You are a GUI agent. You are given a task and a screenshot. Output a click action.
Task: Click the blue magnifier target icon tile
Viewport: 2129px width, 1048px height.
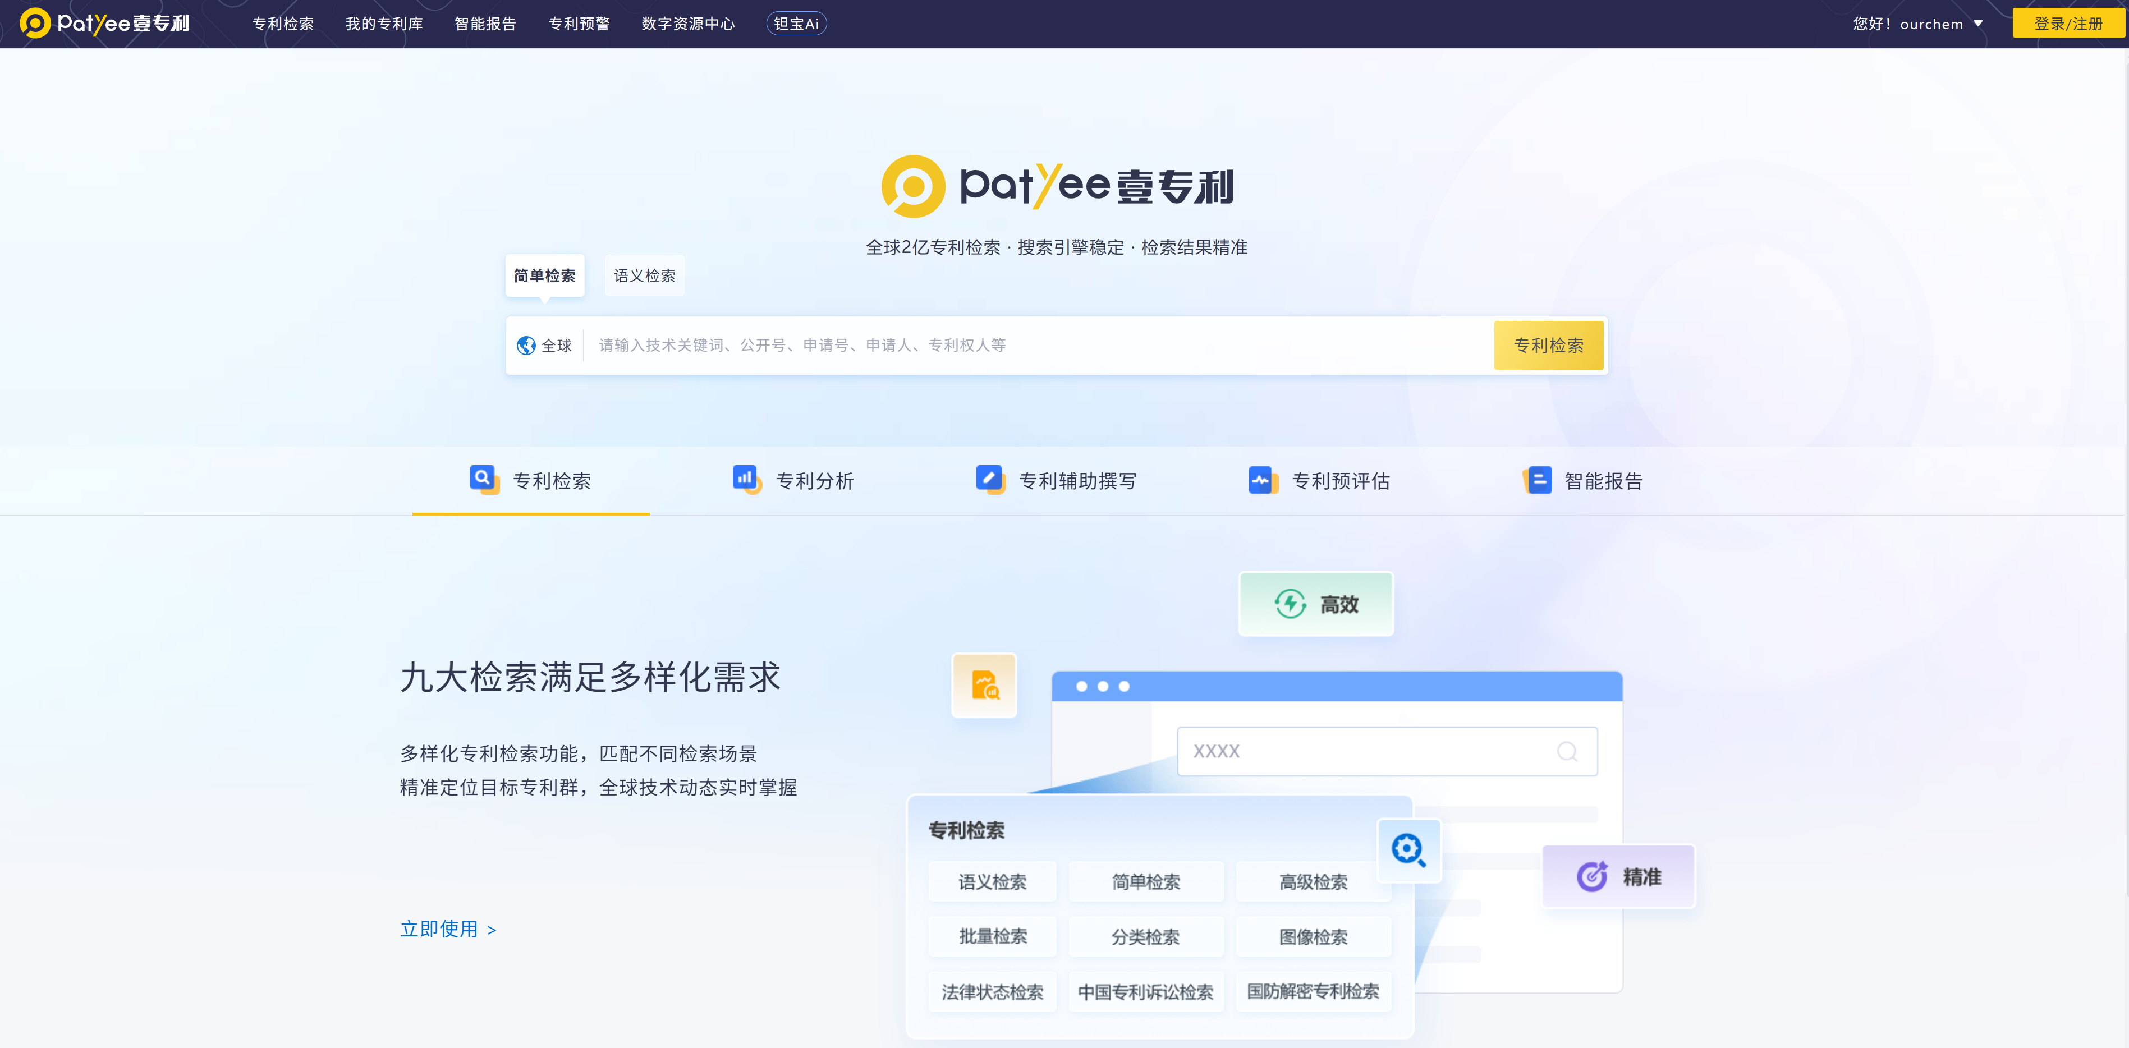(1408, 849)
